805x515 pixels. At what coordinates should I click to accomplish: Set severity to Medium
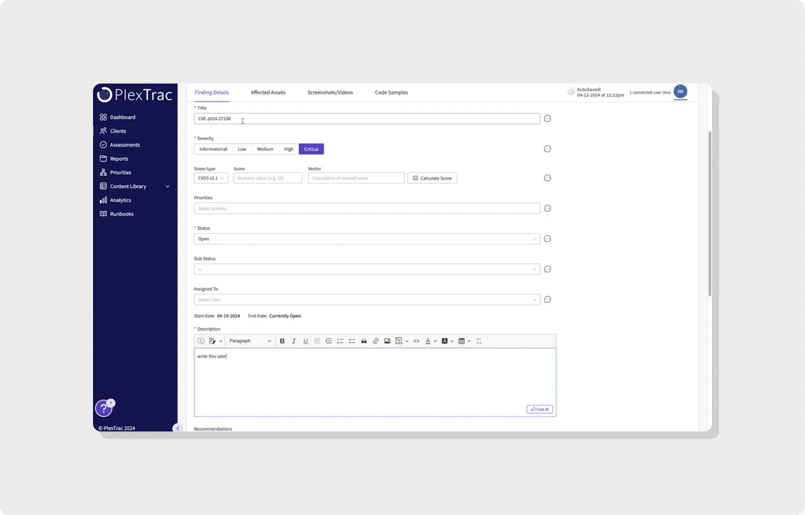[x=265, y=149]
